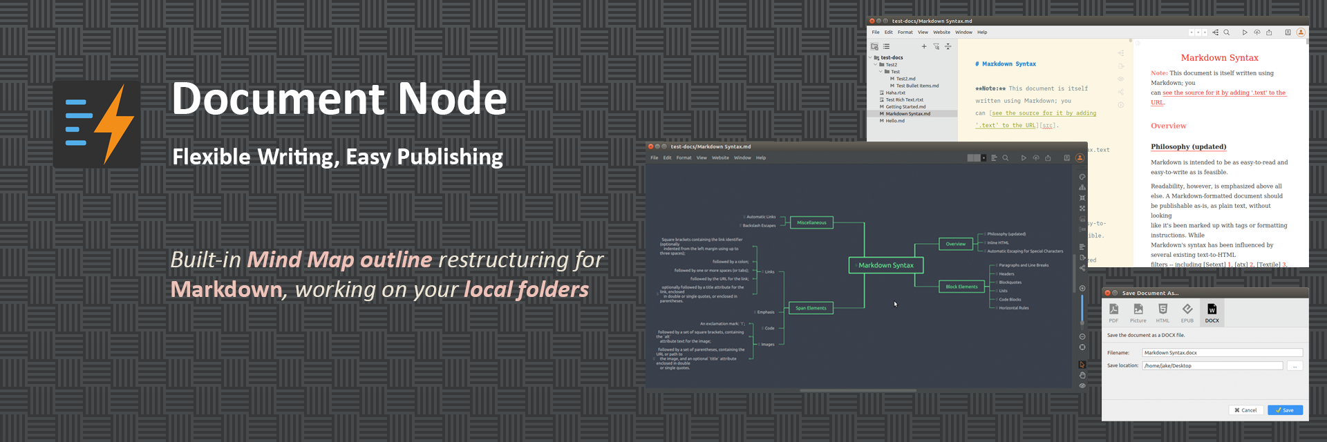Viewport: 1327px width, 442px height.
Task: Open Edit menu in dark window
Action: click(x=668, y=158)
